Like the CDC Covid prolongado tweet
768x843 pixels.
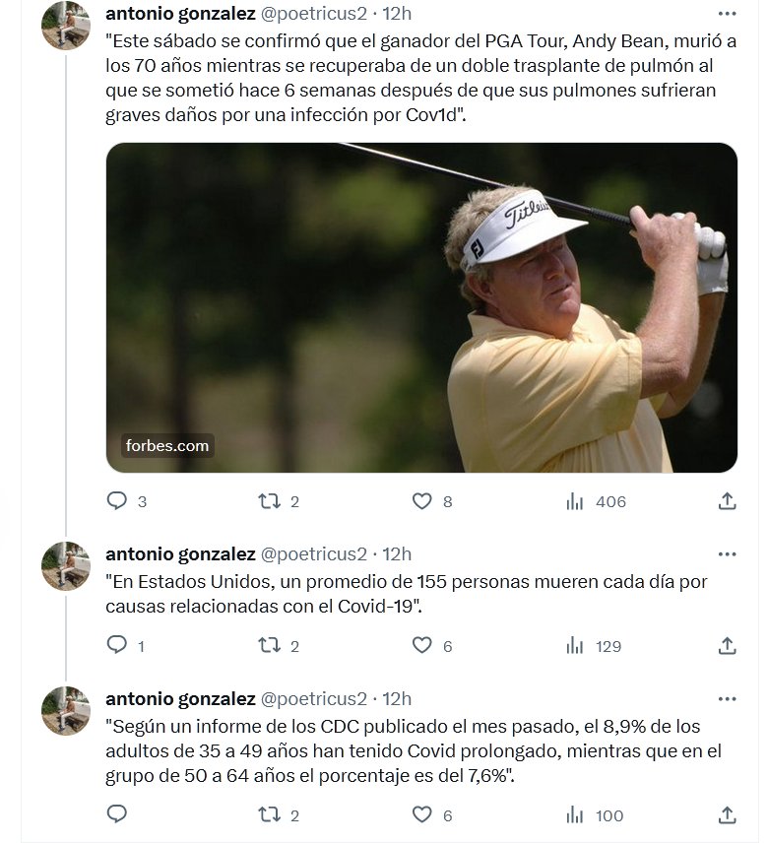(x=422, y=814)
